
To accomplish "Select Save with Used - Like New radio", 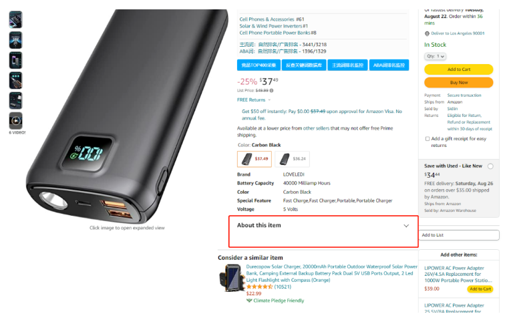I will tap(490, 166).
